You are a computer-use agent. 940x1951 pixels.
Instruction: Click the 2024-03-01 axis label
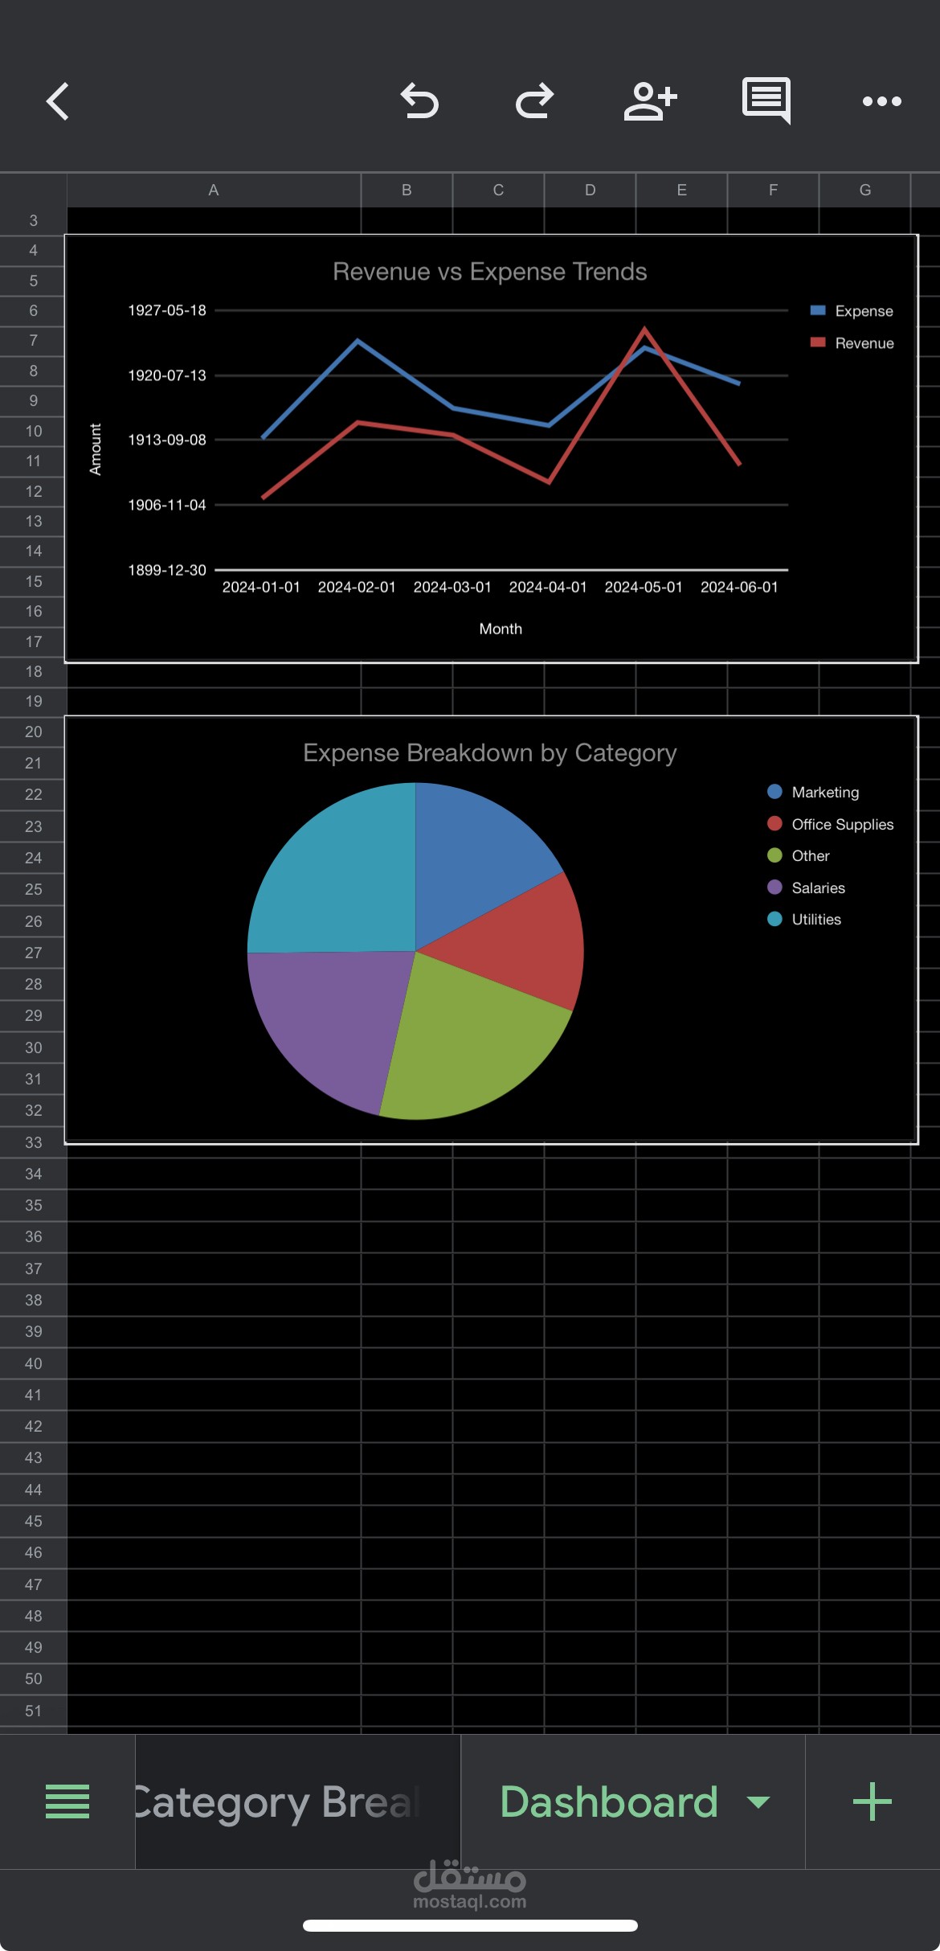point(452,588)
